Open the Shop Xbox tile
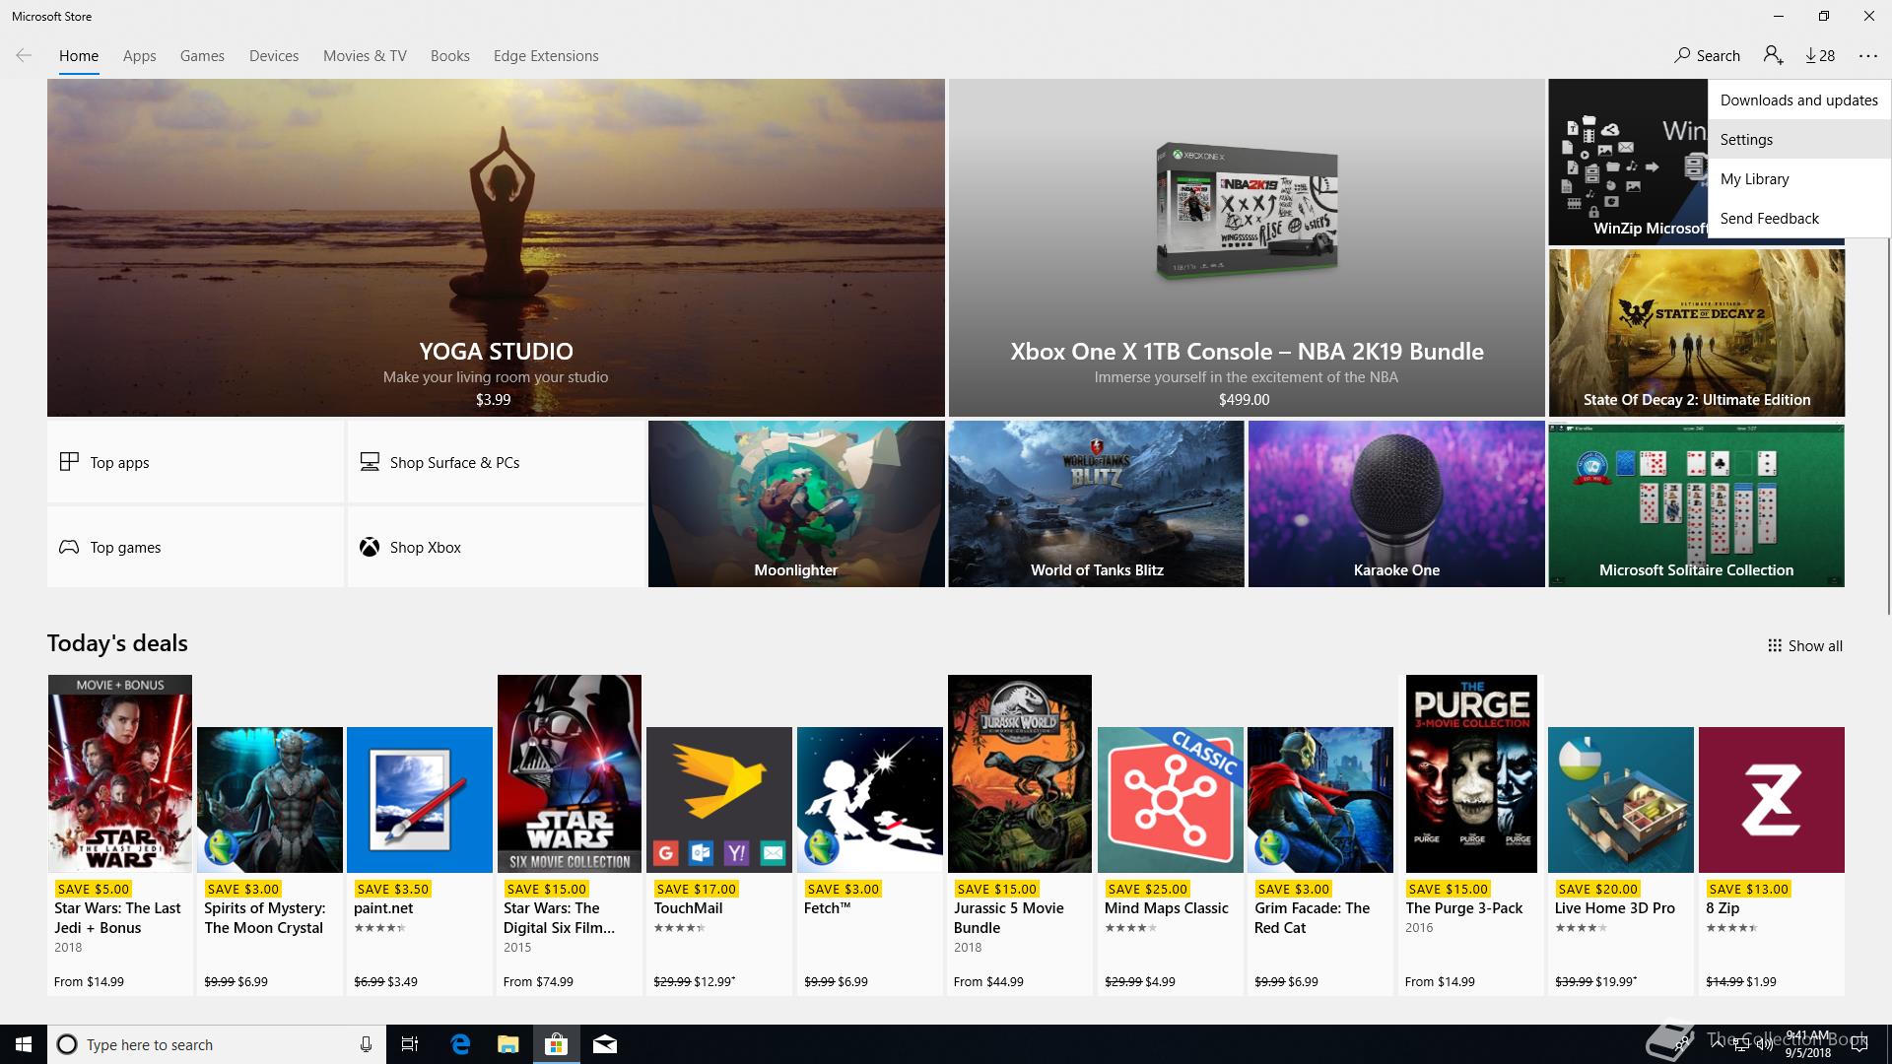1892x1064 pixels. [x=496, y=547]
